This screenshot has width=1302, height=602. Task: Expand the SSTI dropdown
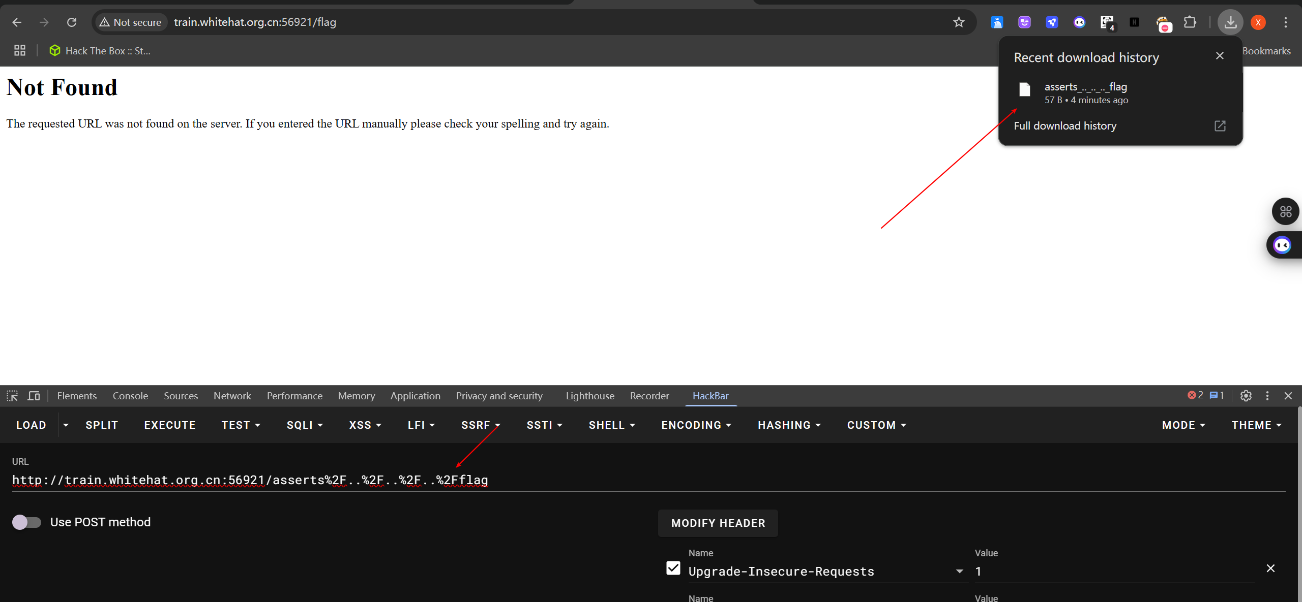pos(544,425)
